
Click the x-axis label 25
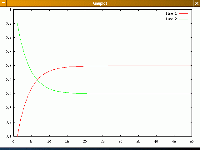(x=102, y=141)
